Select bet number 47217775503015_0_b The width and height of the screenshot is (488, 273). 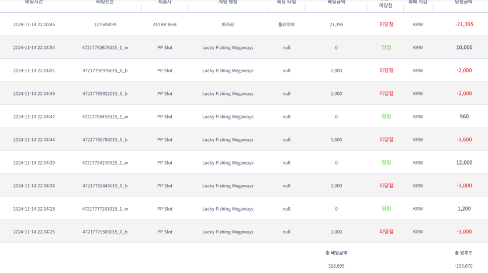pyautogui.click(x=105, y=232)
